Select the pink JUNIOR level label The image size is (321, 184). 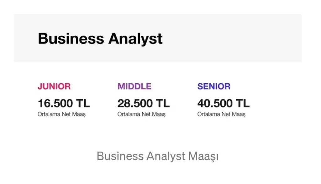coord(54,87)
